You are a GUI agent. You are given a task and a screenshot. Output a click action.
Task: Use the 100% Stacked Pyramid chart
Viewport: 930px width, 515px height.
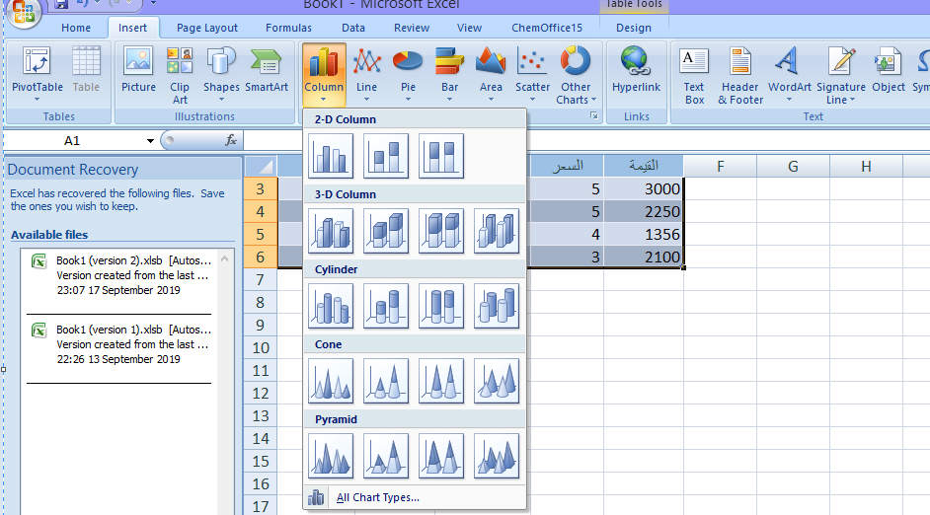(x=441, y=456)
